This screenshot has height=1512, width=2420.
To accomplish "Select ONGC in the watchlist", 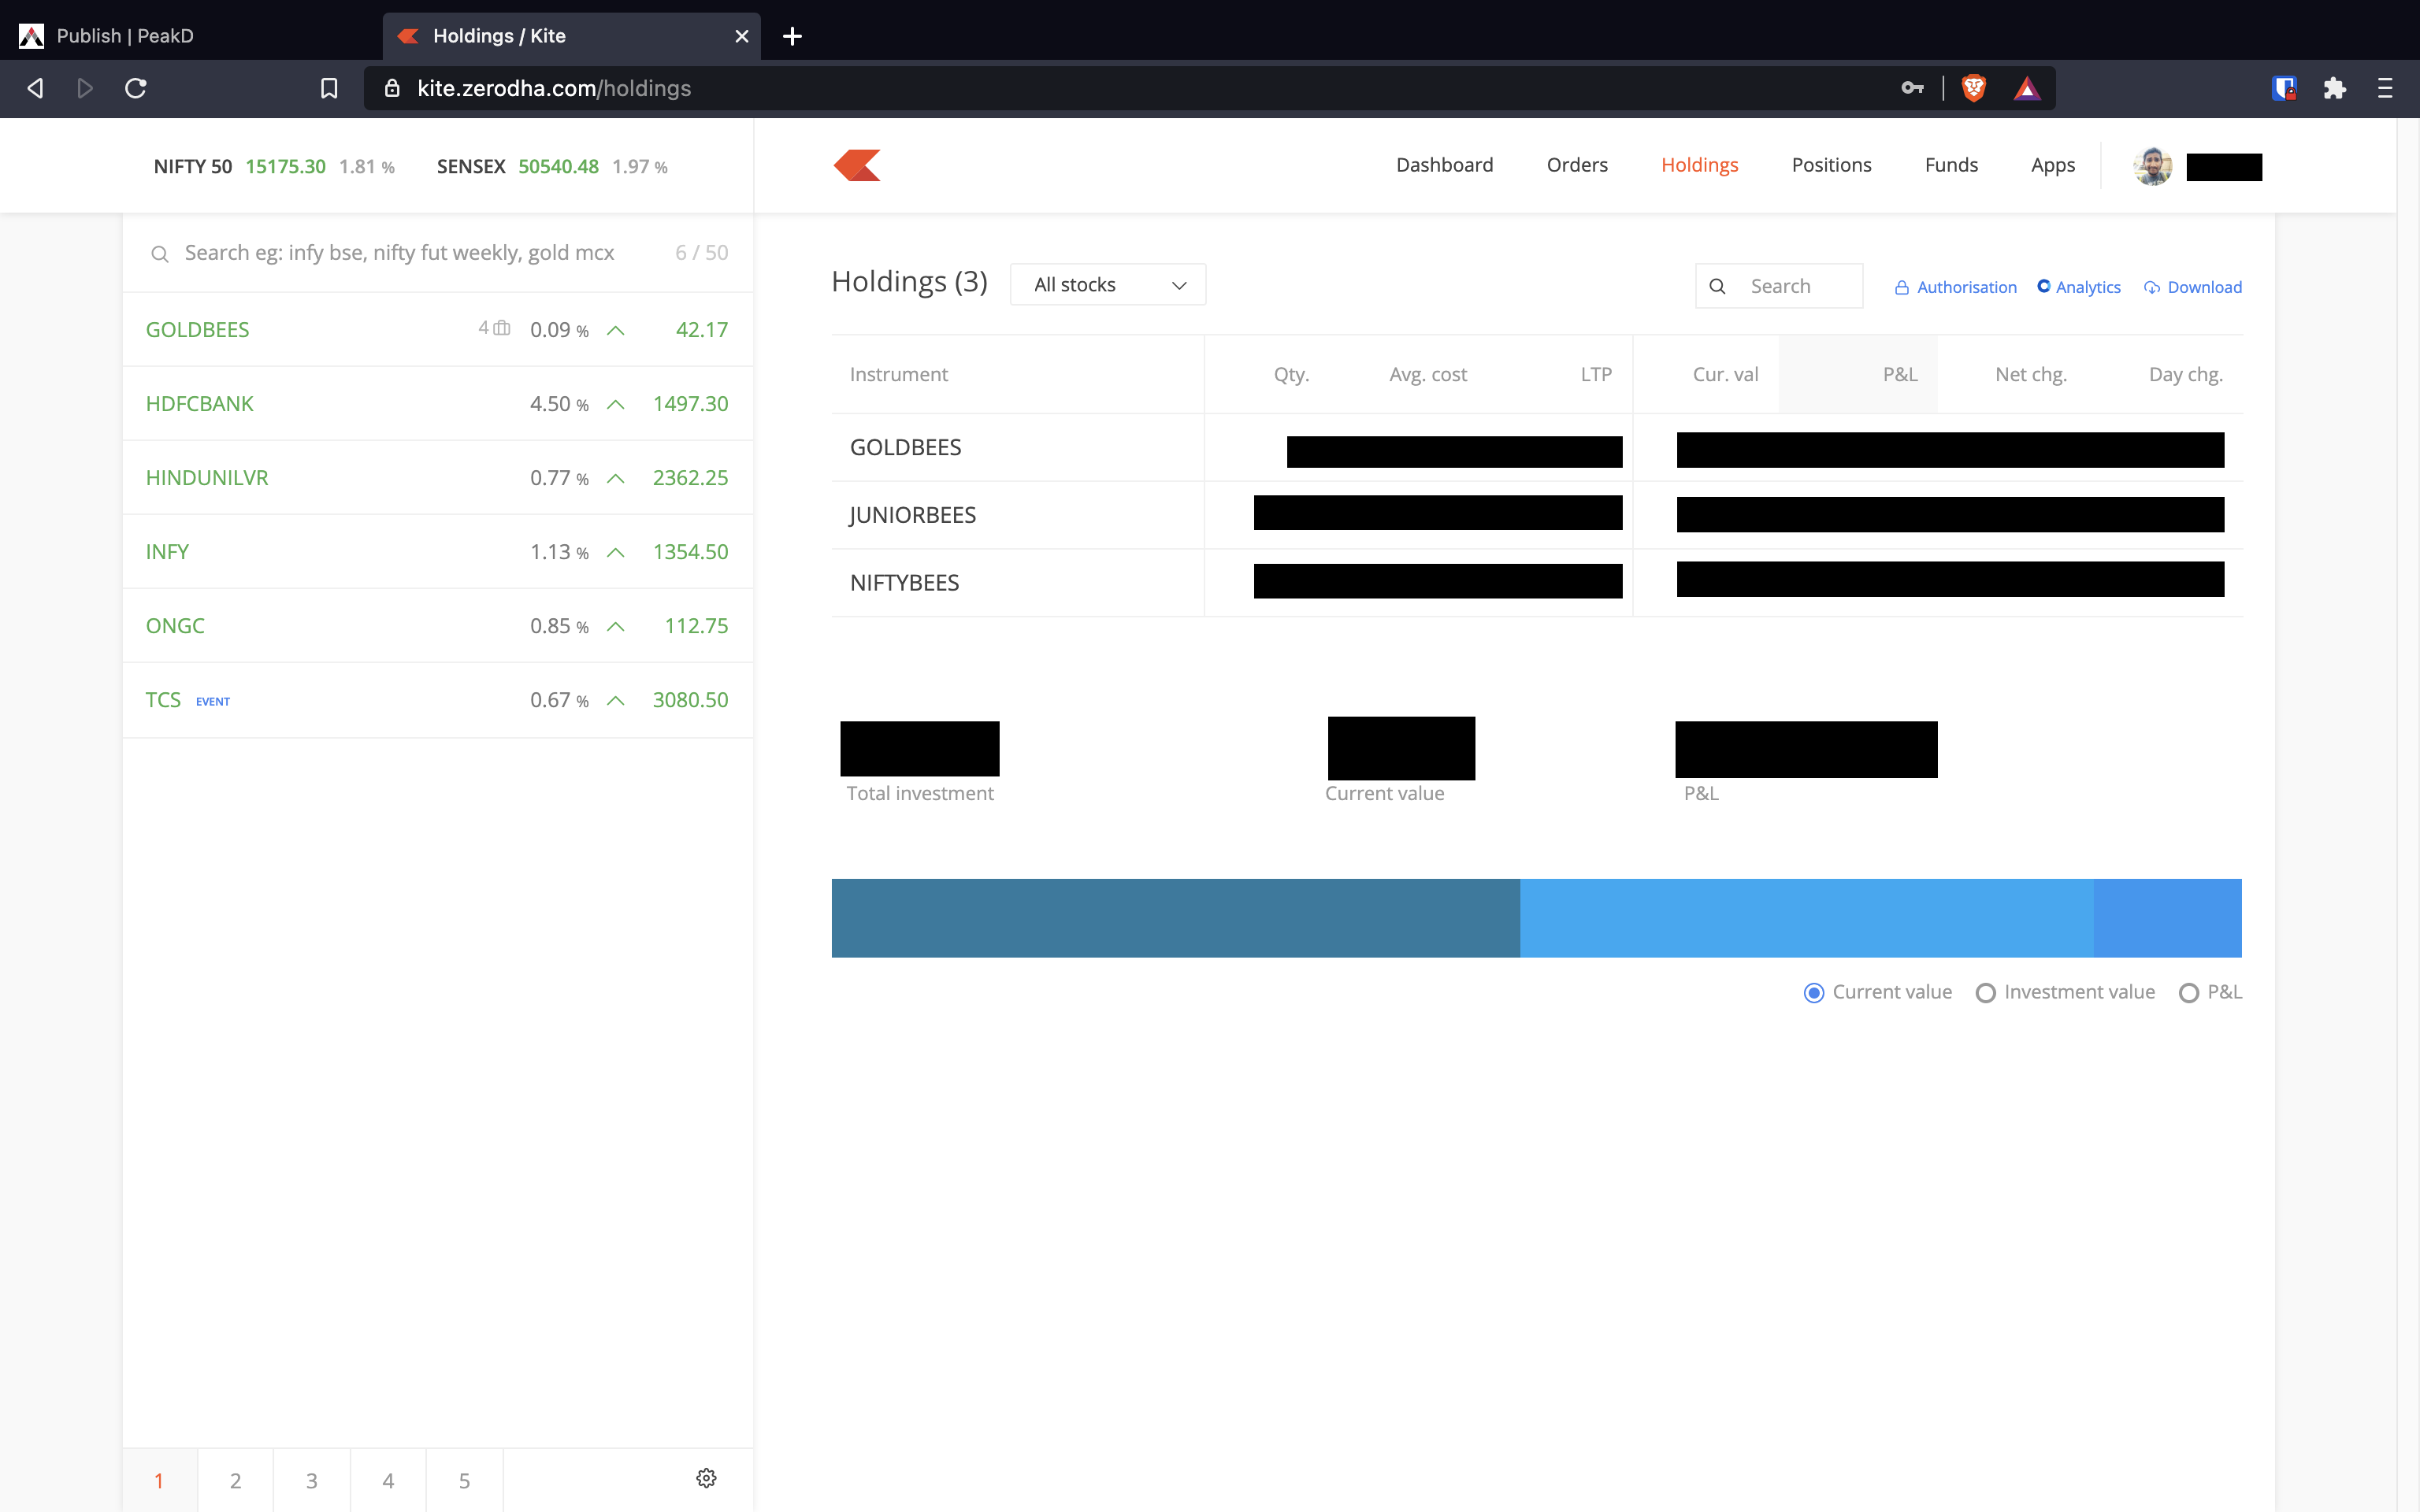I will click(437, 626).
